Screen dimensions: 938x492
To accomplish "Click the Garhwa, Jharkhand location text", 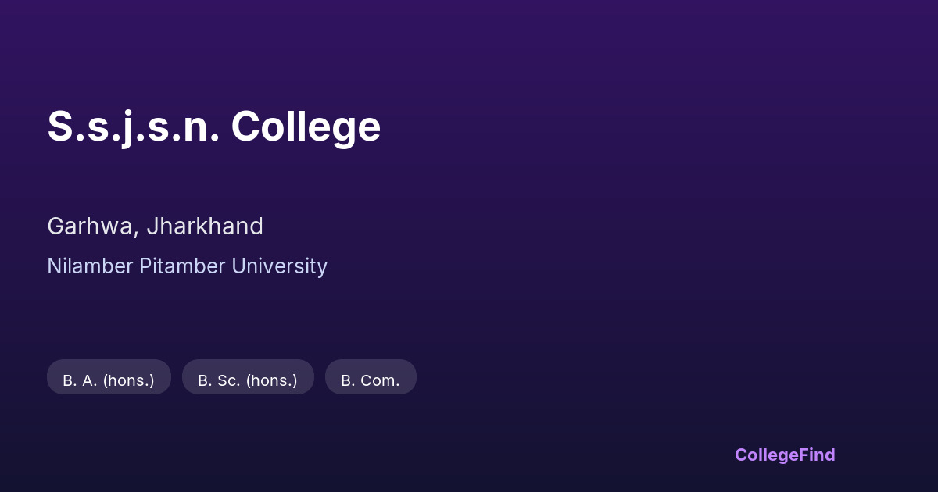I will (x=155, y=226).
